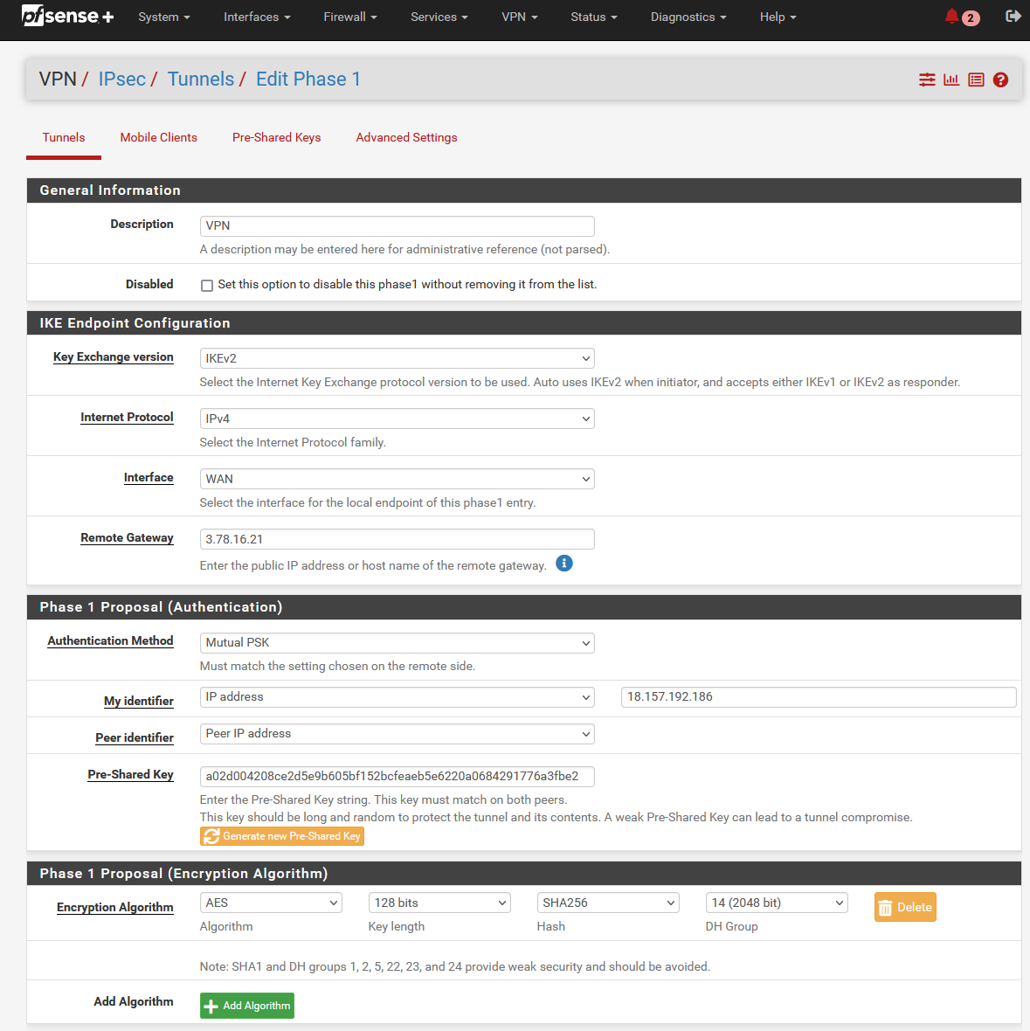Screen dimensions: 1030x1031
Task: Open the Hash SHA256 dropdown
Action: pyautogui.click(x=607, y=903)
